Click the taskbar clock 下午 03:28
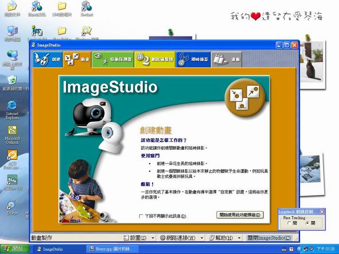339x254 pixels. 326,249
